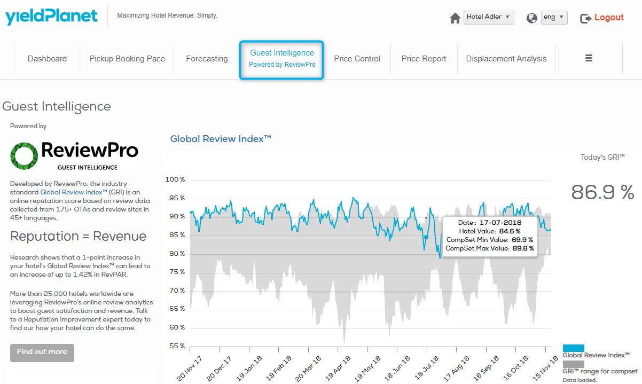The image size is (642, 384).
Task: Click the Maximizing Hotel Revenue tagline
Action: (x=167, y=15)
